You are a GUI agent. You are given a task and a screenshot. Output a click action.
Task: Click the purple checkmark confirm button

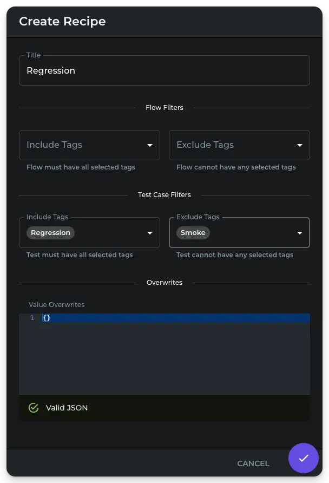click(x=304, y=458)
